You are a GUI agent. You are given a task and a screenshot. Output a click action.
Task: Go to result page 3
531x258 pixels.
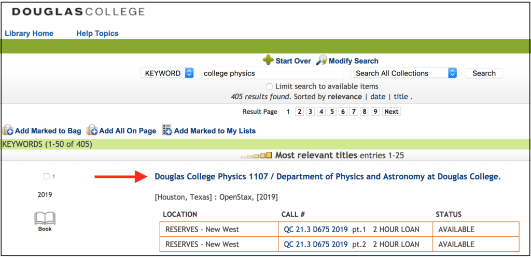tap(310, 112)
